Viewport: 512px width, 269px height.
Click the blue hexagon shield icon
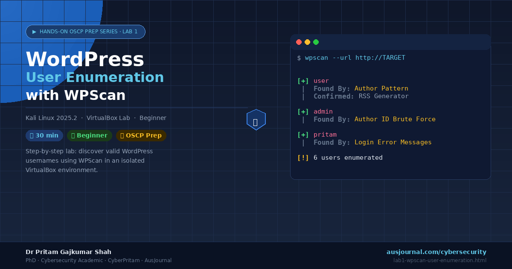click(x=256, y=120)
